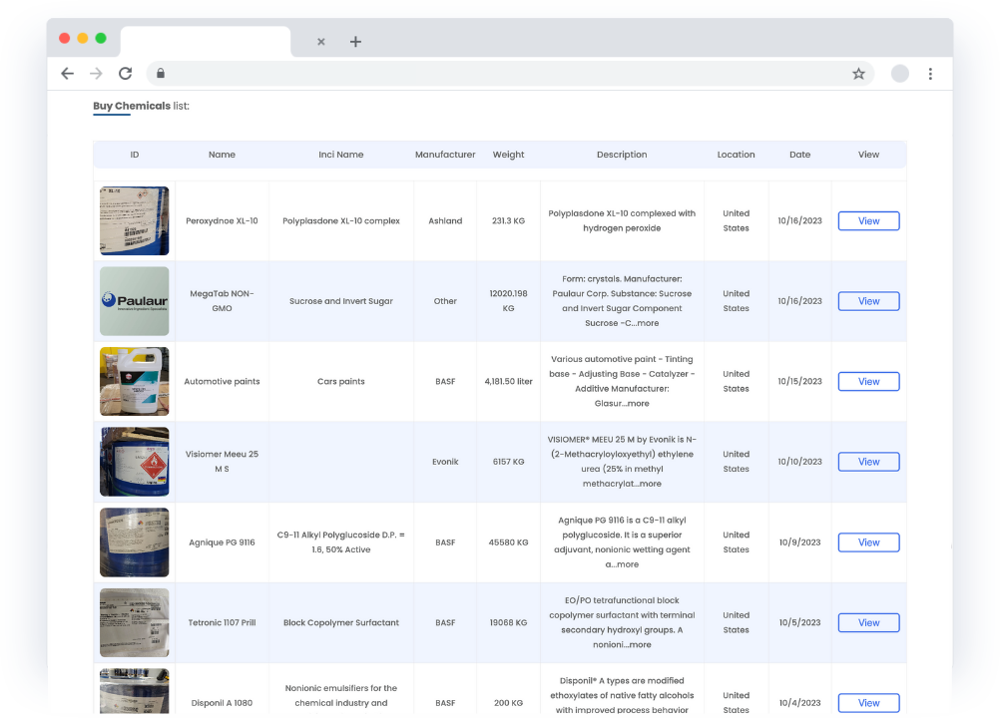Bookmark this page with the star icon

[x=858, y=74]
